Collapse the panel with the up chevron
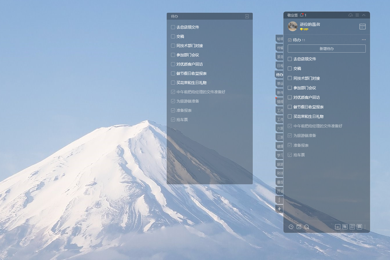The height and width of the screenshot is (260, 390). coord(364,15)
